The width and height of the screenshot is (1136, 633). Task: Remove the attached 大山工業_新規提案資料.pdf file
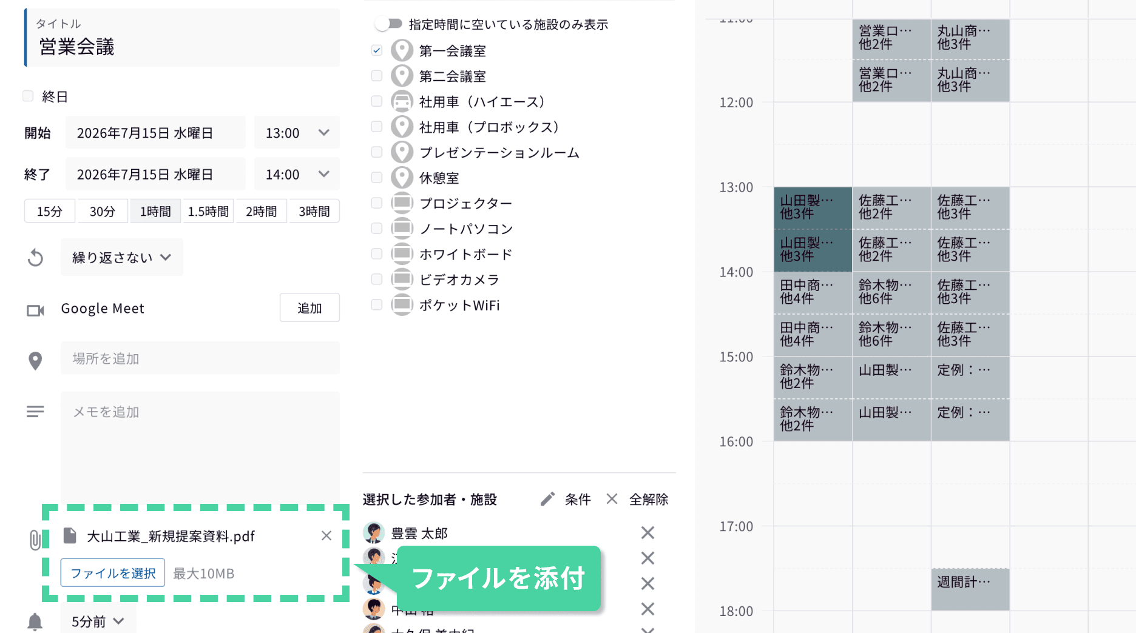coord(326,535)
